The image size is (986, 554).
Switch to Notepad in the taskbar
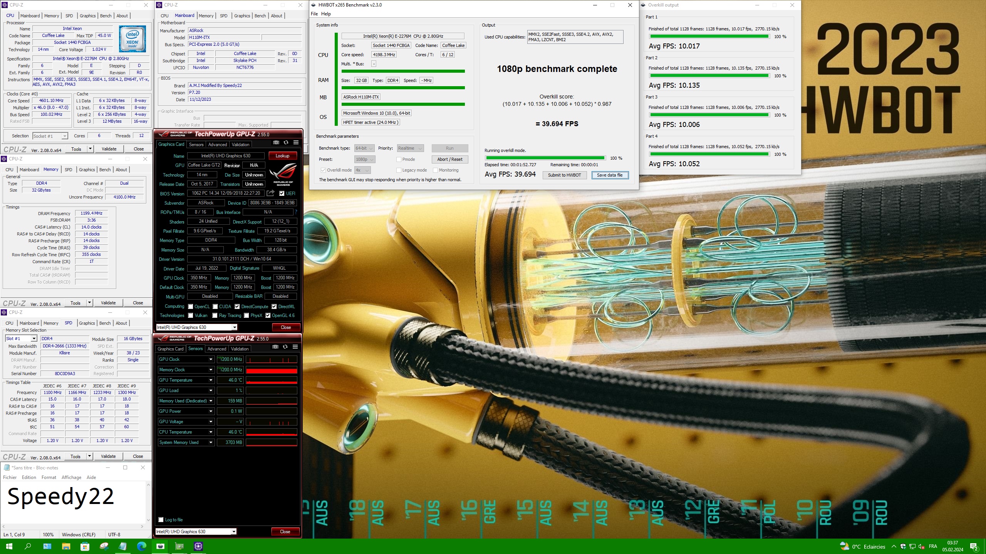pyautogui.click(x=122, y=546)
